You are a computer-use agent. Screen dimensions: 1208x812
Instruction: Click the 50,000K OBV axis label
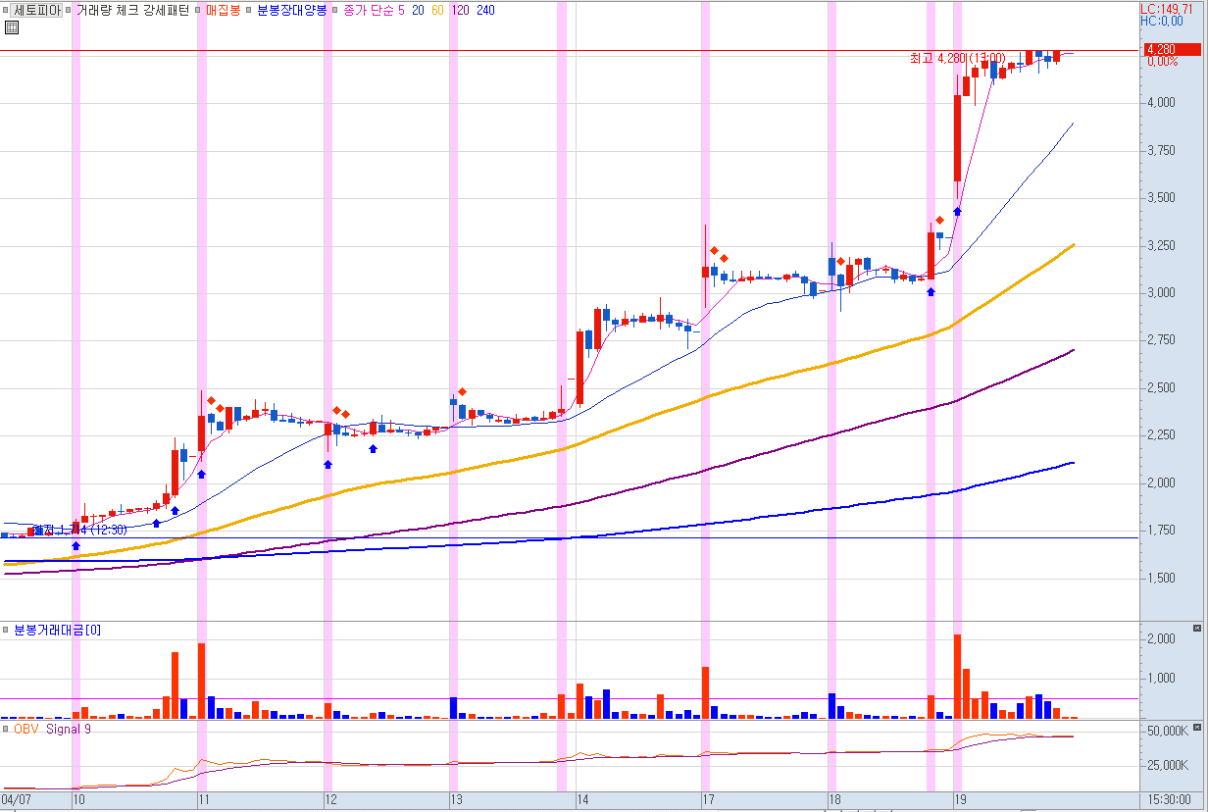tap(1167, 732)
